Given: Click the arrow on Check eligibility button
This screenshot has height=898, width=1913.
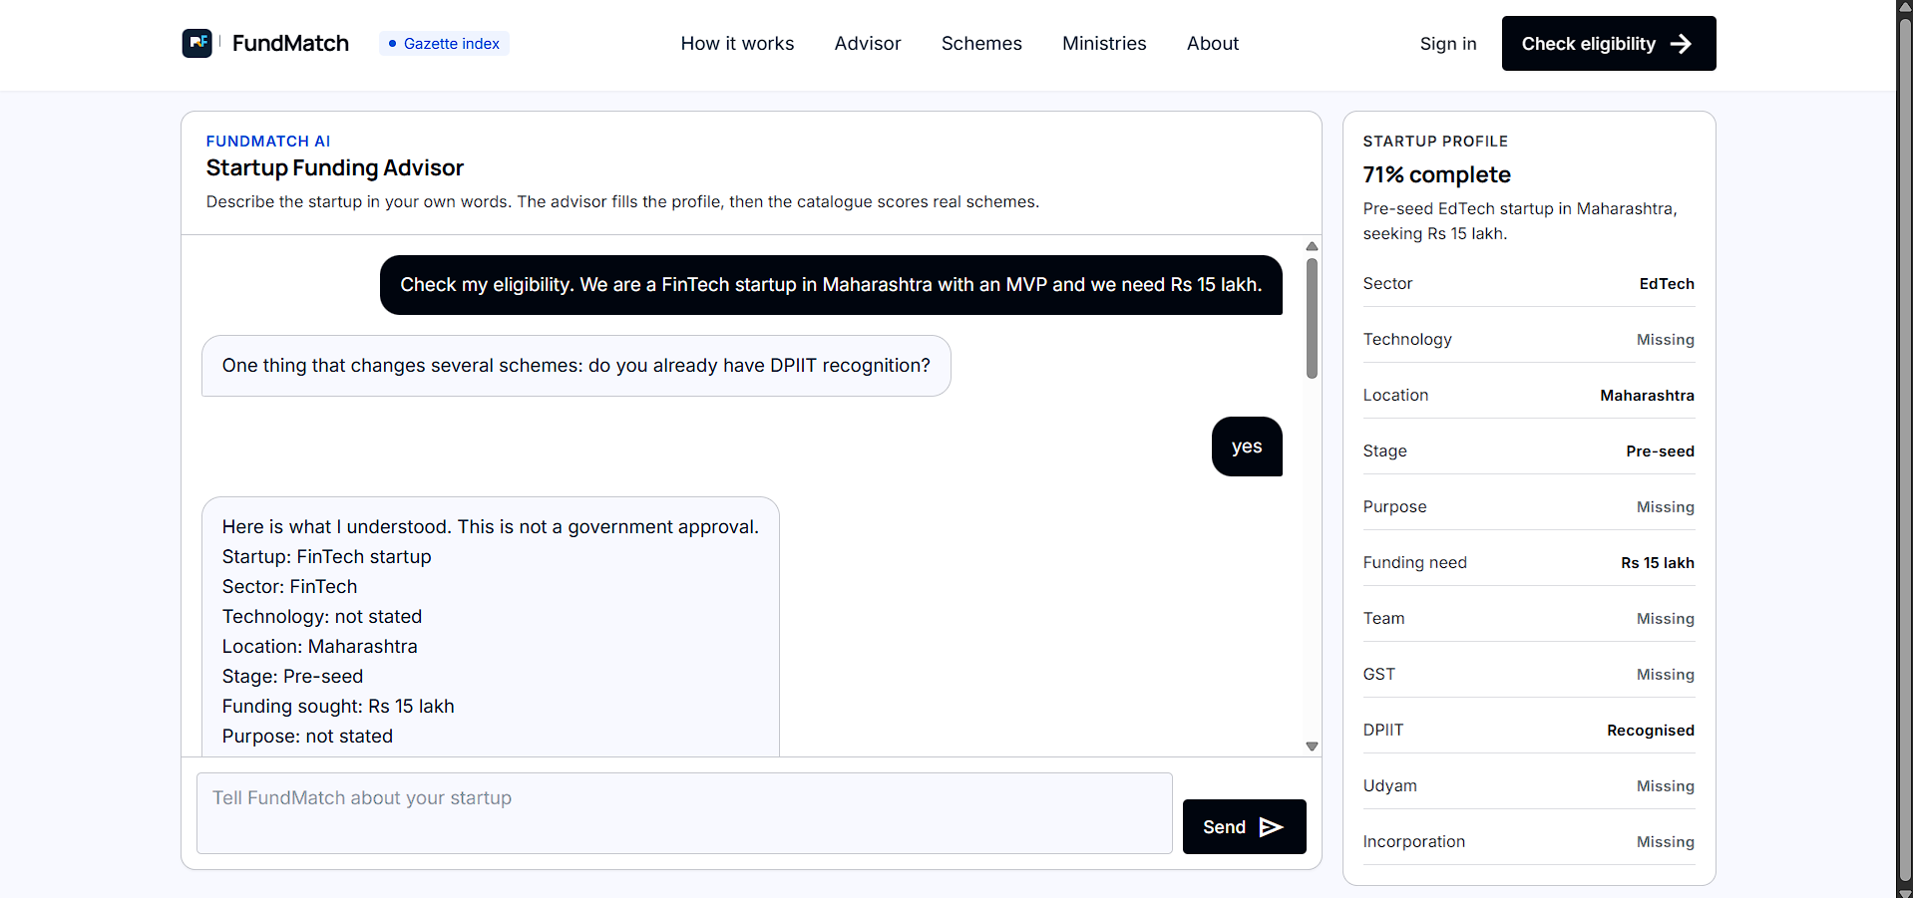Looking at the screenshot, I should (x=1681, y=44).
